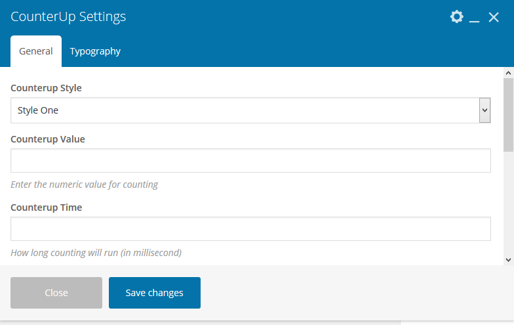The image size is (514, 325).
Task: Minimize the CounterUp Settings panel
Action: click(475, 18)
